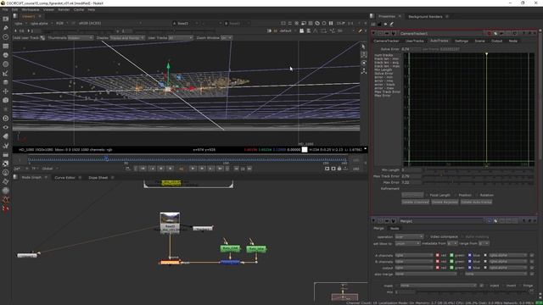Open the Time nodes toolbar menu
This screenshot has height=305, width=543.
pyautogui.click(x=6, y=36)
